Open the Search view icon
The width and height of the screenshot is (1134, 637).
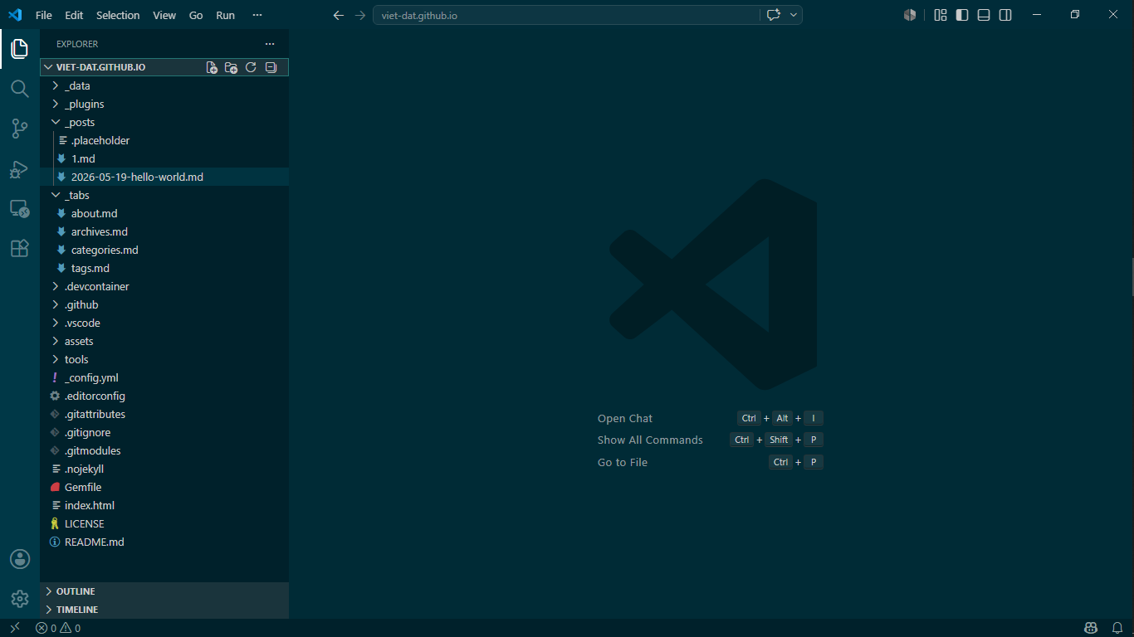pyautogui.click(x=20, y=89)
